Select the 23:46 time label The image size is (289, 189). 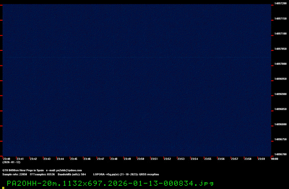coord(87,159)
